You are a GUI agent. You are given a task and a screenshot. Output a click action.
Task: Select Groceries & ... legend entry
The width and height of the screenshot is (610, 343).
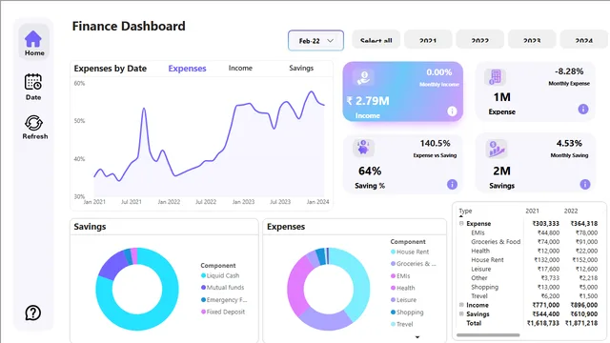tap(414, 264)
